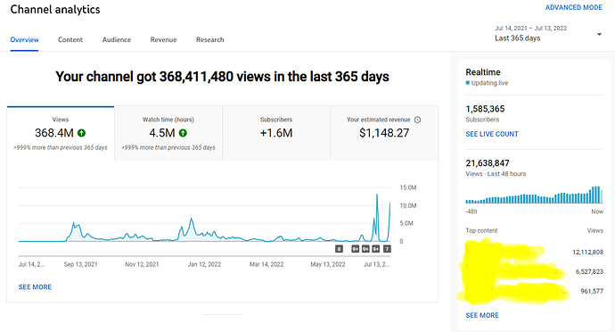Click the 21,638,847 views count
The image size is (615, 332).
pos(488,163)
